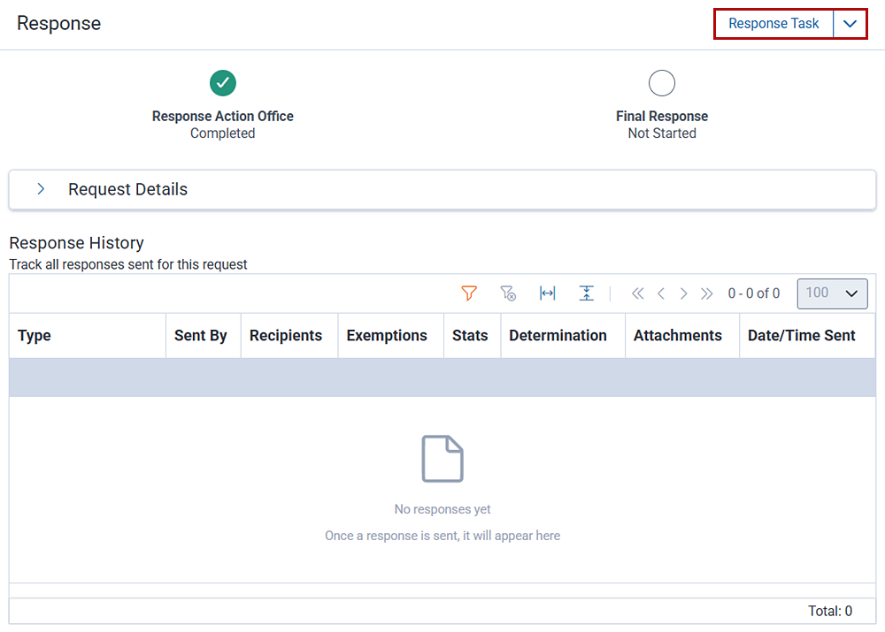Click 'Track all responses sent for this request'
This screenshot has height=632, width=885.
(128, 264)
